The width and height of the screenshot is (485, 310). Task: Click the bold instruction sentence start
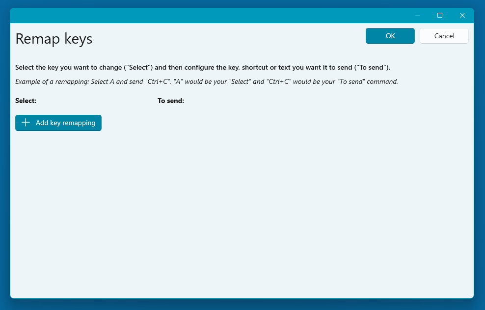click(29, 67)
